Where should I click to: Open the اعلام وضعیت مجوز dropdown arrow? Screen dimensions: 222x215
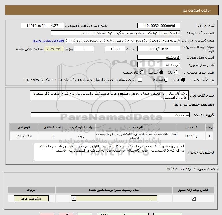(74, 198)
